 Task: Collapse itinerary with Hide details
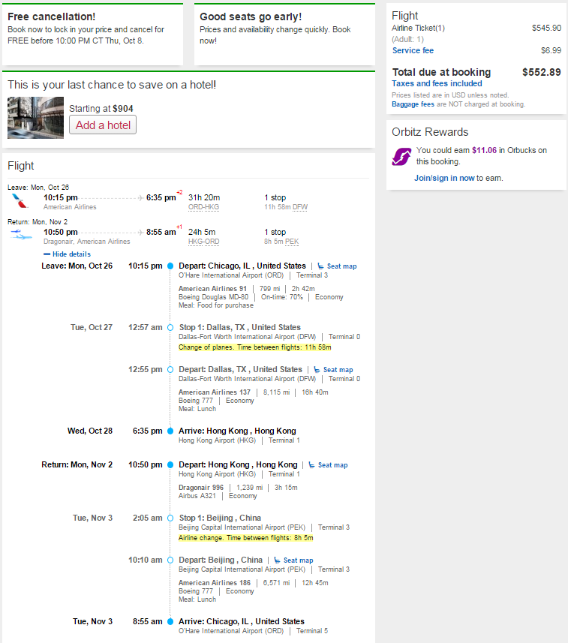[68, 254]
